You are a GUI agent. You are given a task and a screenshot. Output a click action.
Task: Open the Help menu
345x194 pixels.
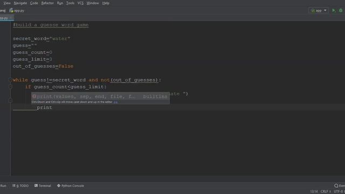(106, 3)
